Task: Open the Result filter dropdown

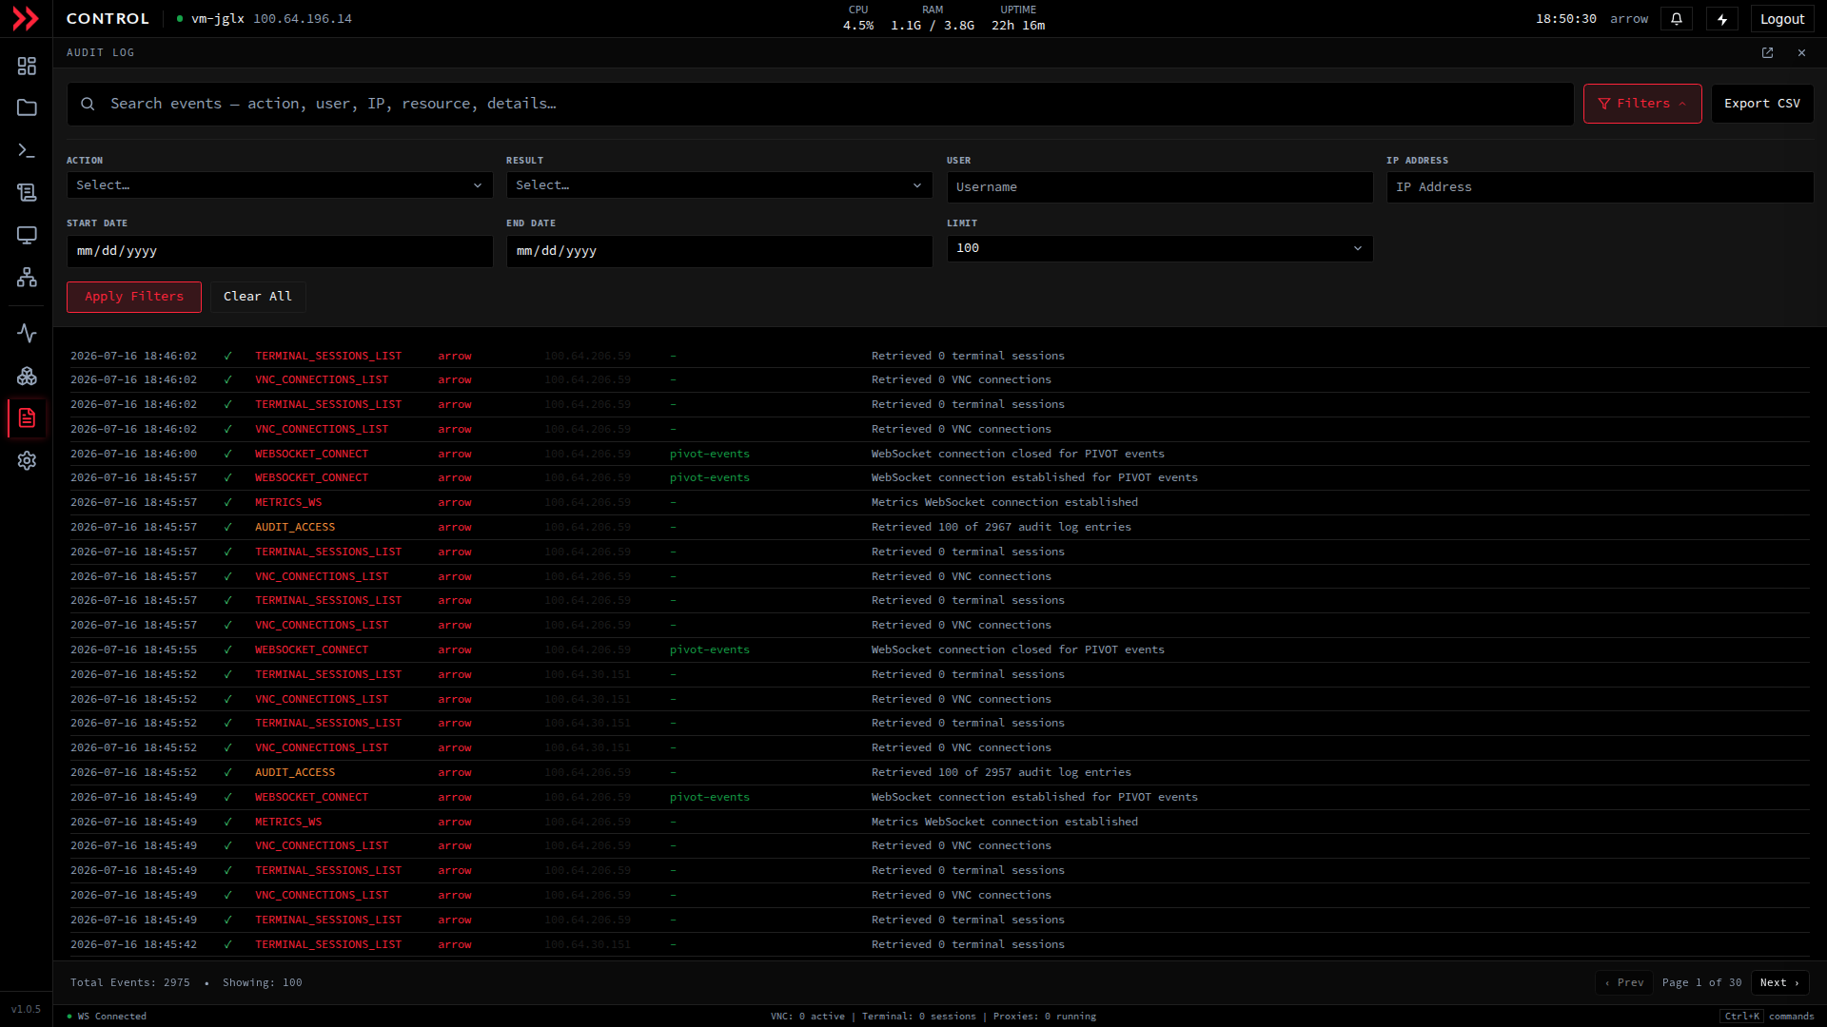Action: [x=719, y=185]
